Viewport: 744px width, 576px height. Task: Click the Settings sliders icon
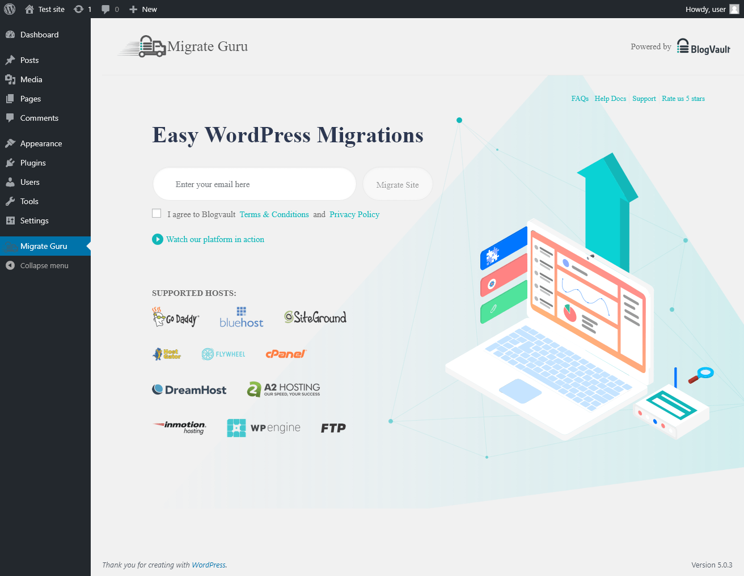click(10, 221)
